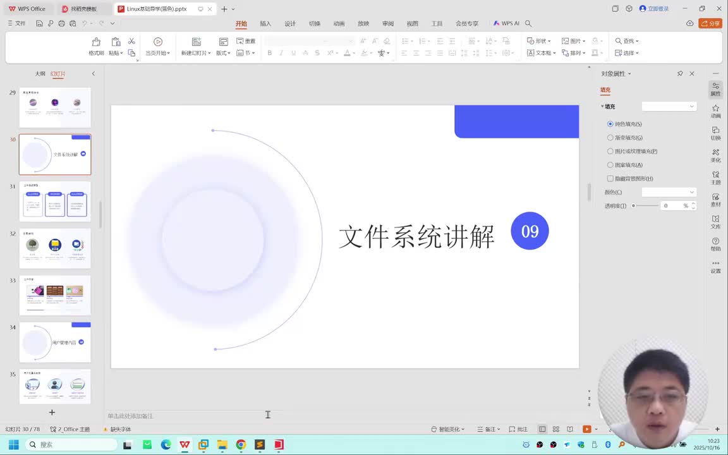Open the Library (文库) sidebar panel

point(715,222)
